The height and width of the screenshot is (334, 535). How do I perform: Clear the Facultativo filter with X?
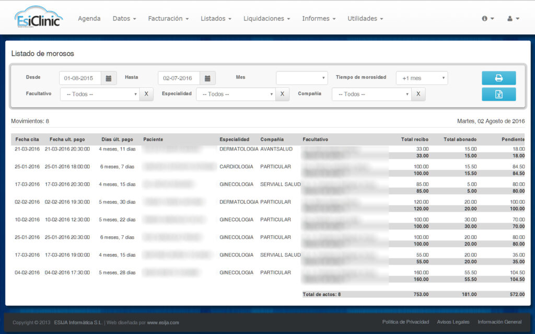click(x=146, y=94)
